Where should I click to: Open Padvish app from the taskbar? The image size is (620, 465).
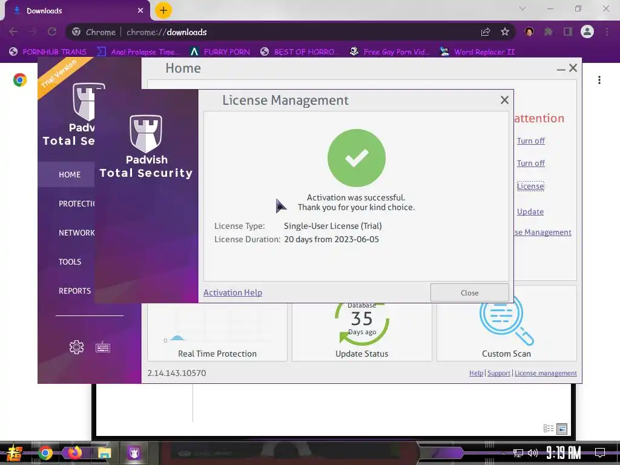point(134,453)
